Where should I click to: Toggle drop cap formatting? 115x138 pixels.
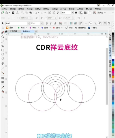point(75,23)
